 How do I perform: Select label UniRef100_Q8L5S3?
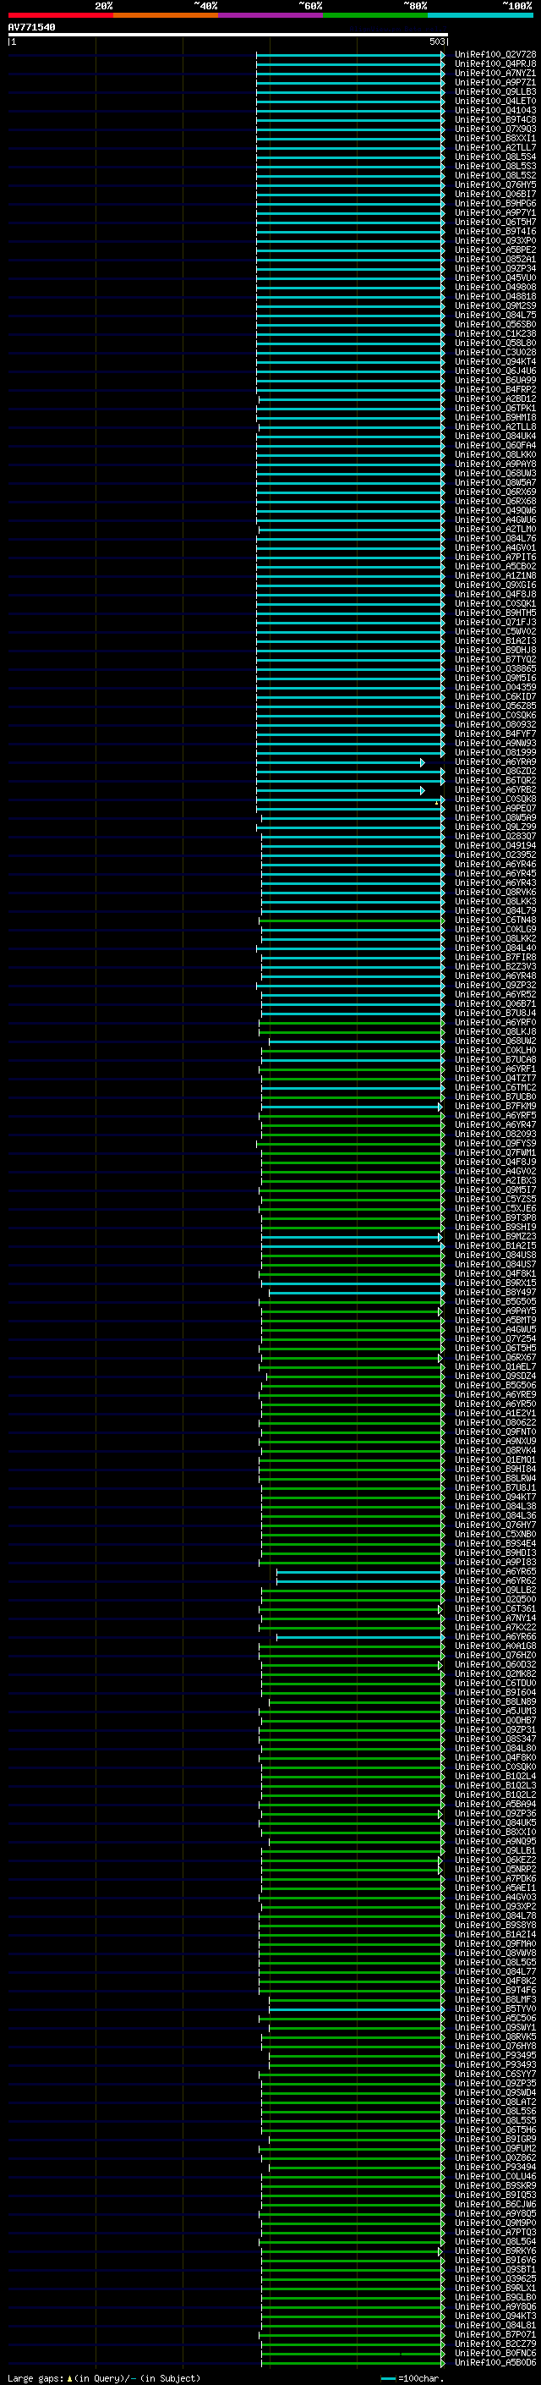[495, 166]
